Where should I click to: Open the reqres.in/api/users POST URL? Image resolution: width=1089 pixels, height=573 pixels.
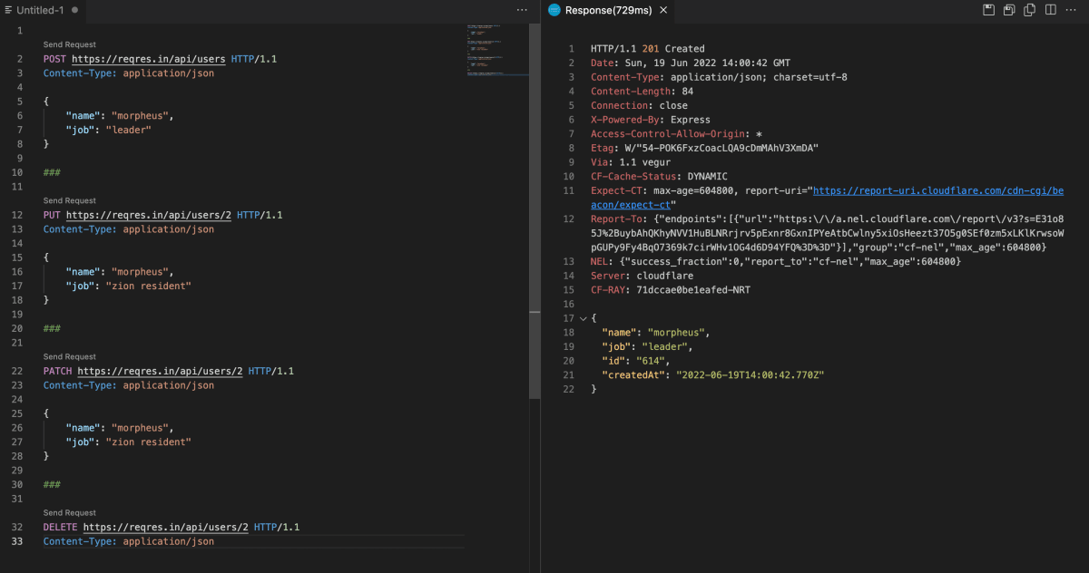[149, 59]
